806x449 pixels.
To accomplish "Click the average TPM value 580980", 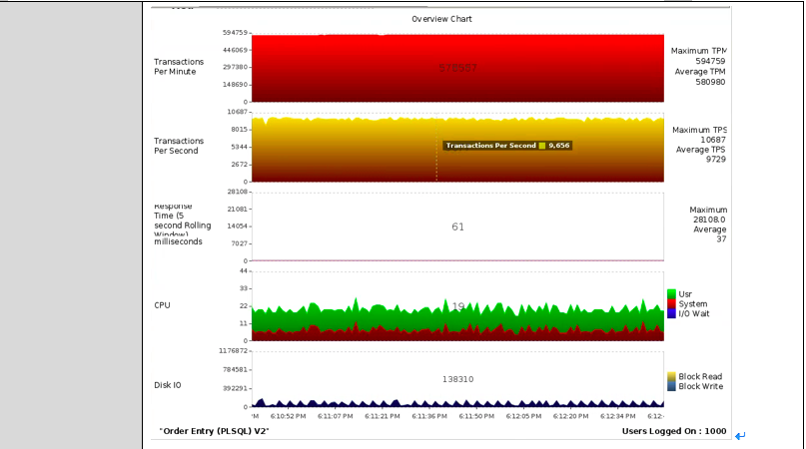I will 710,82.
